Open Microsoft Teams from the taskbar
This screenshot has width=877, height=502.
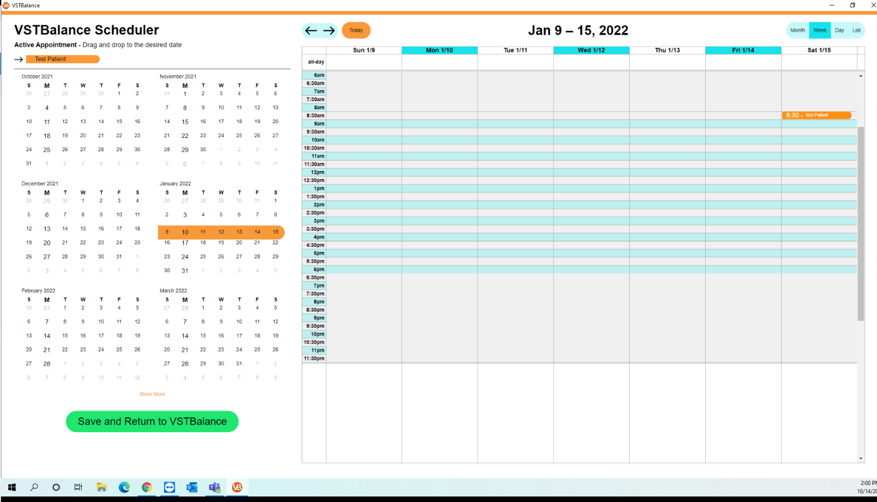(214, 487)
